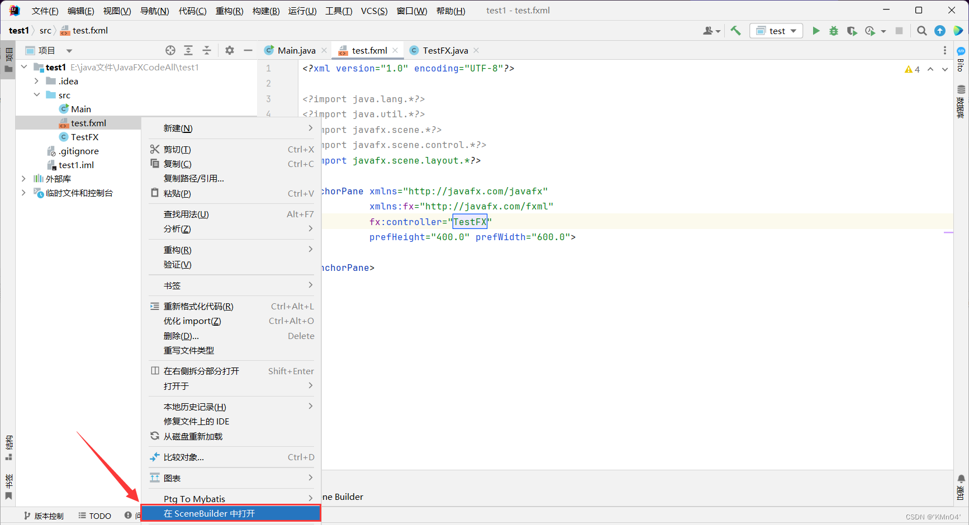Viewport: 969px width, 525px height.
Task: Expand the scratches and consoles node
Action: point(23,193)
